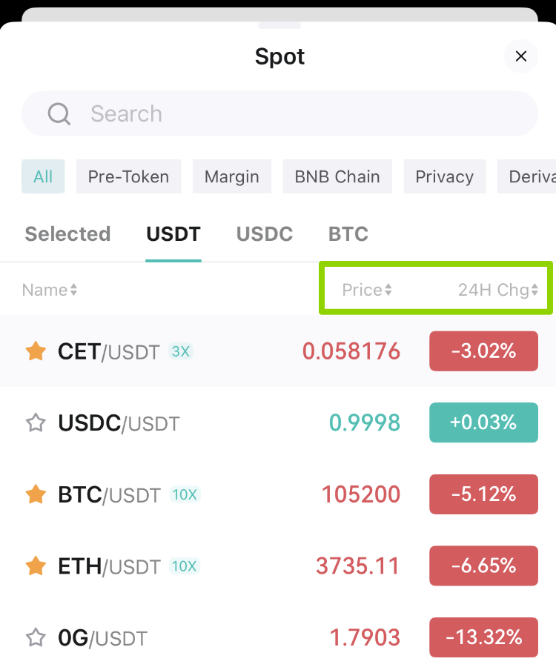Viewport: 556px width, 670px height.
Task: Filter by Pre-Token category
Action: point(129,176)
